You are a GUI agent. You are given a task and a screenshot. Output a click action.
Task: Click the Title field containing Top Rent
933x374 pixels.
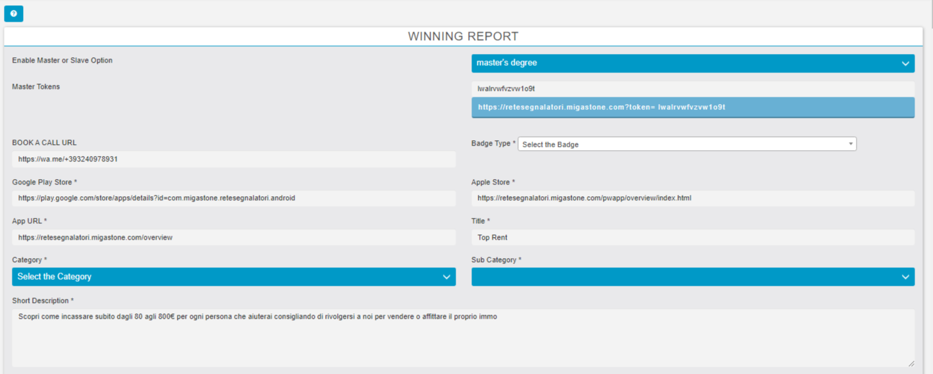coord(693,238)
